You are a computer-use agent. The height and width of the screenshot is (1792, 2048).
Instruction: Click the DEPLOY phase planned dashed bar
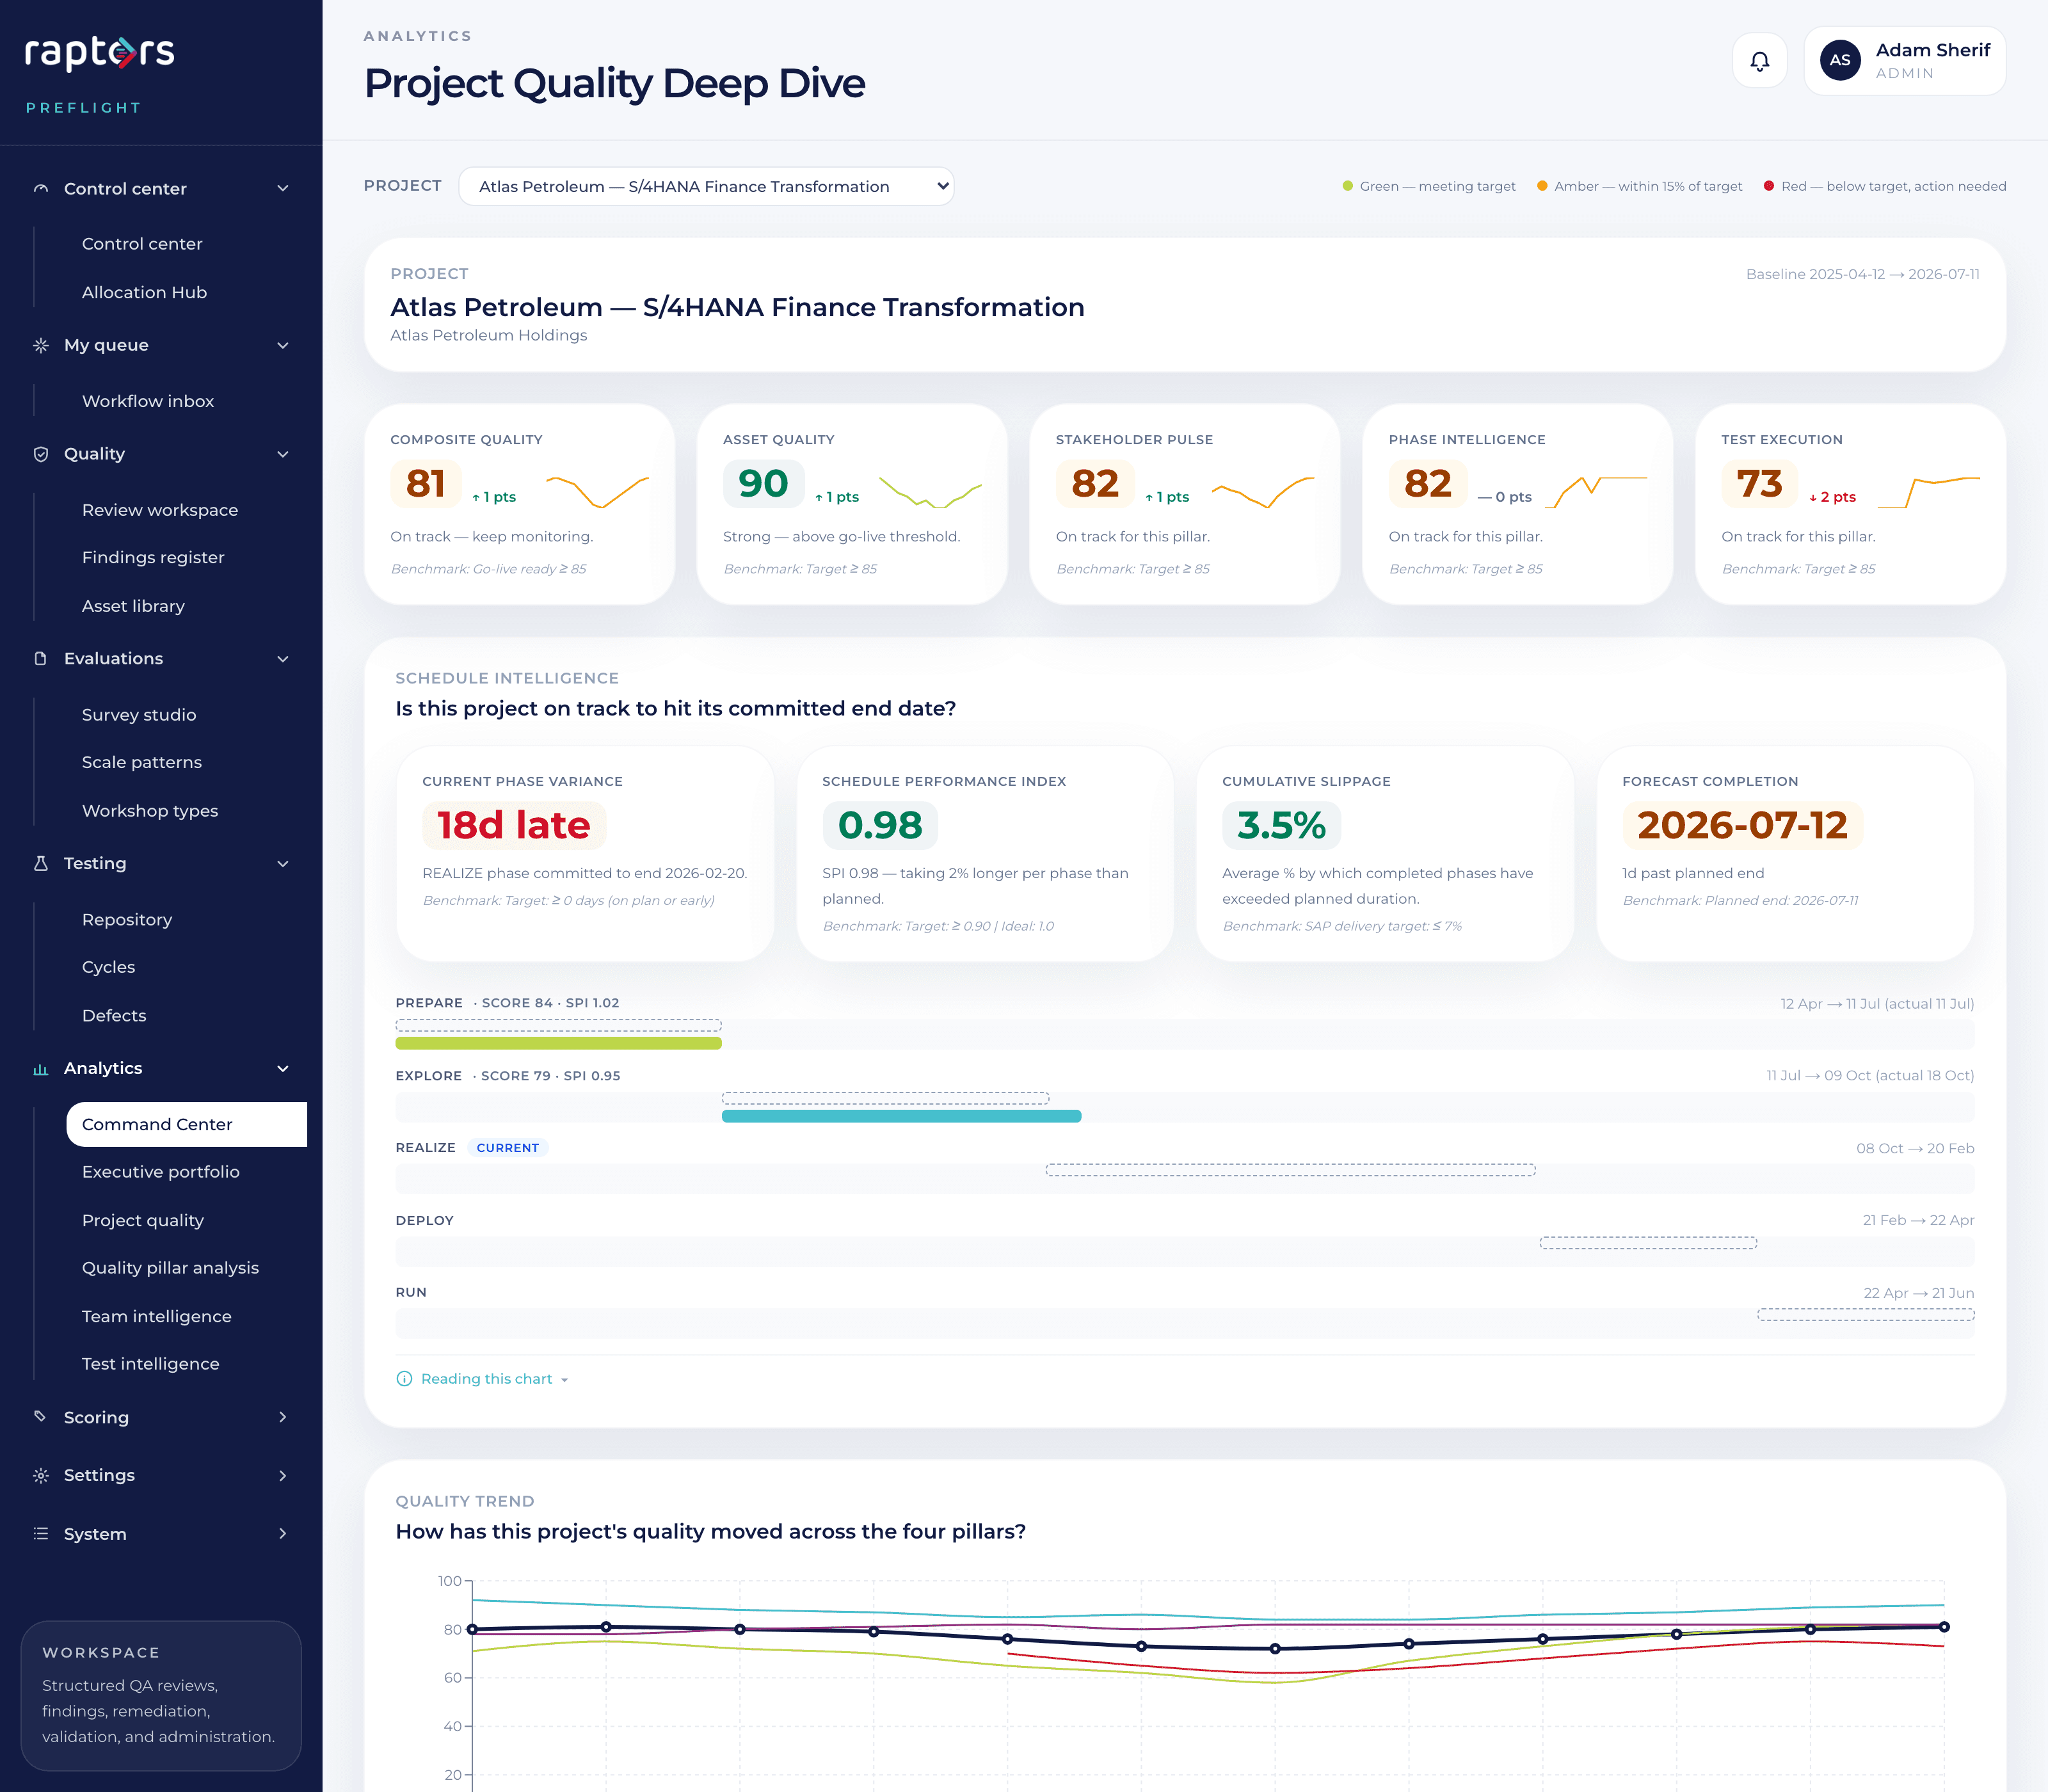pos(1648,1243)
